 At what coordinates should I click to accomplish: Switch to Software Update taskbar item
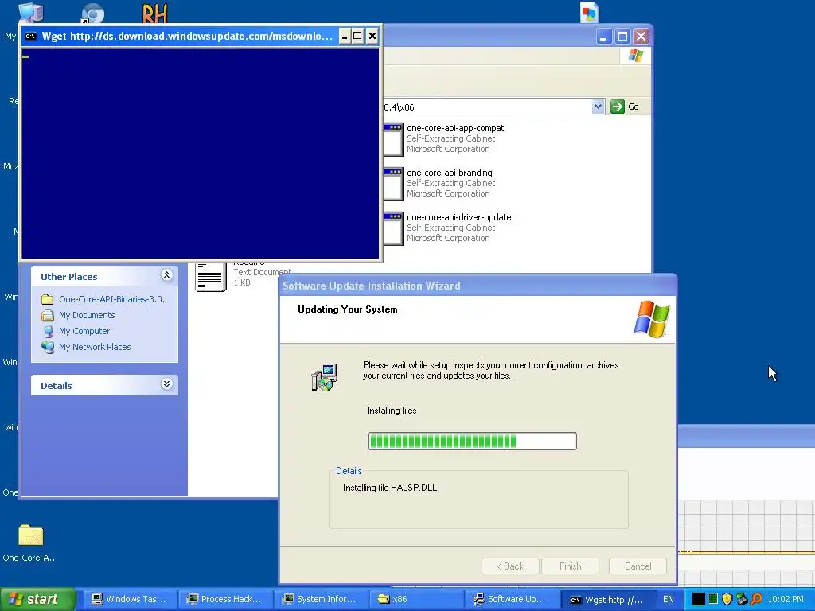click(x=513, y=599)
